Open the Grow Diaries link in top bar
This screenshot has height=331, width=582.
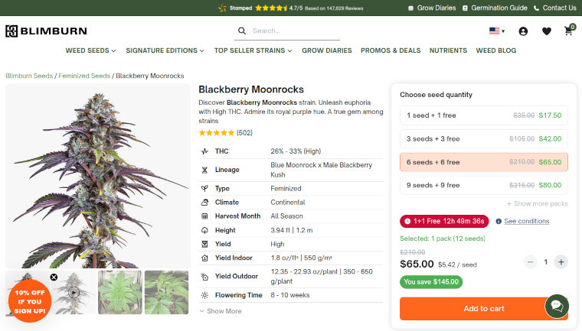click(x=436, y=8)
